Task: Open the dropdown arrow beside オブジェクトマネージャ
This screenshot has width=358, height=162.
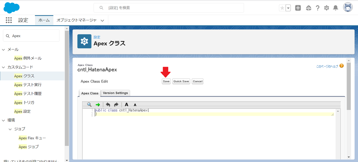Action: pyautogui.click(x=102, y=21)
